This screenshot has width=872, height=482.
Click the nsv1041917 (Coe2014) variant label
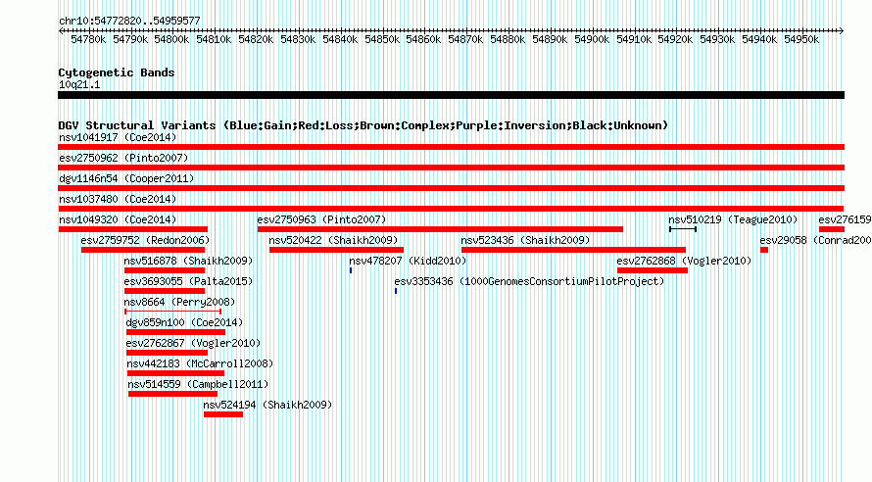(118, 137)
